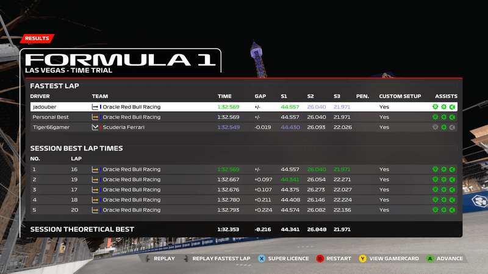Click the GAP column header

[x=260, y=96]
